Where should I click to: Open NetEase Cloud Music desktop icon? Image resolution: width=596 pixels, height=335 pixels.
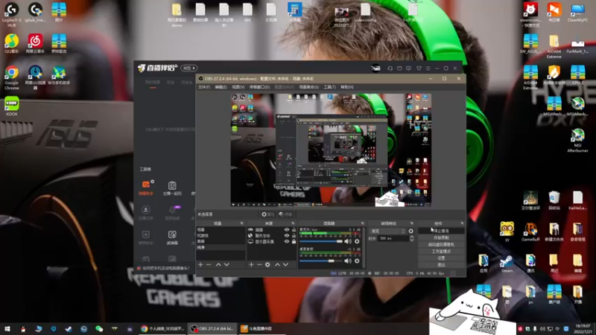click(x=35, y=43)
